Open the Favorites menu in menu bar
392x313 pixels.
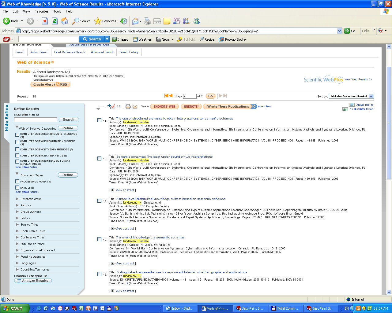click(x=42, y=11)
